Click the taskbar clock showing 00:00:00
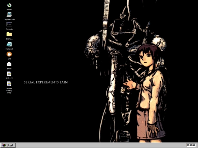Image resolution: width=198 pixels, height=148 pixels. point(191,145)
